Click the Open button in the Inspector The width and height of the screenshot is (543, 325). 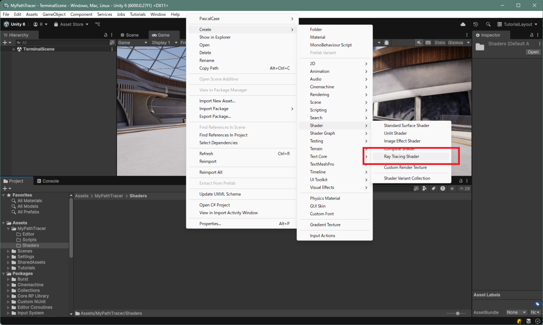tap(532, 52)
